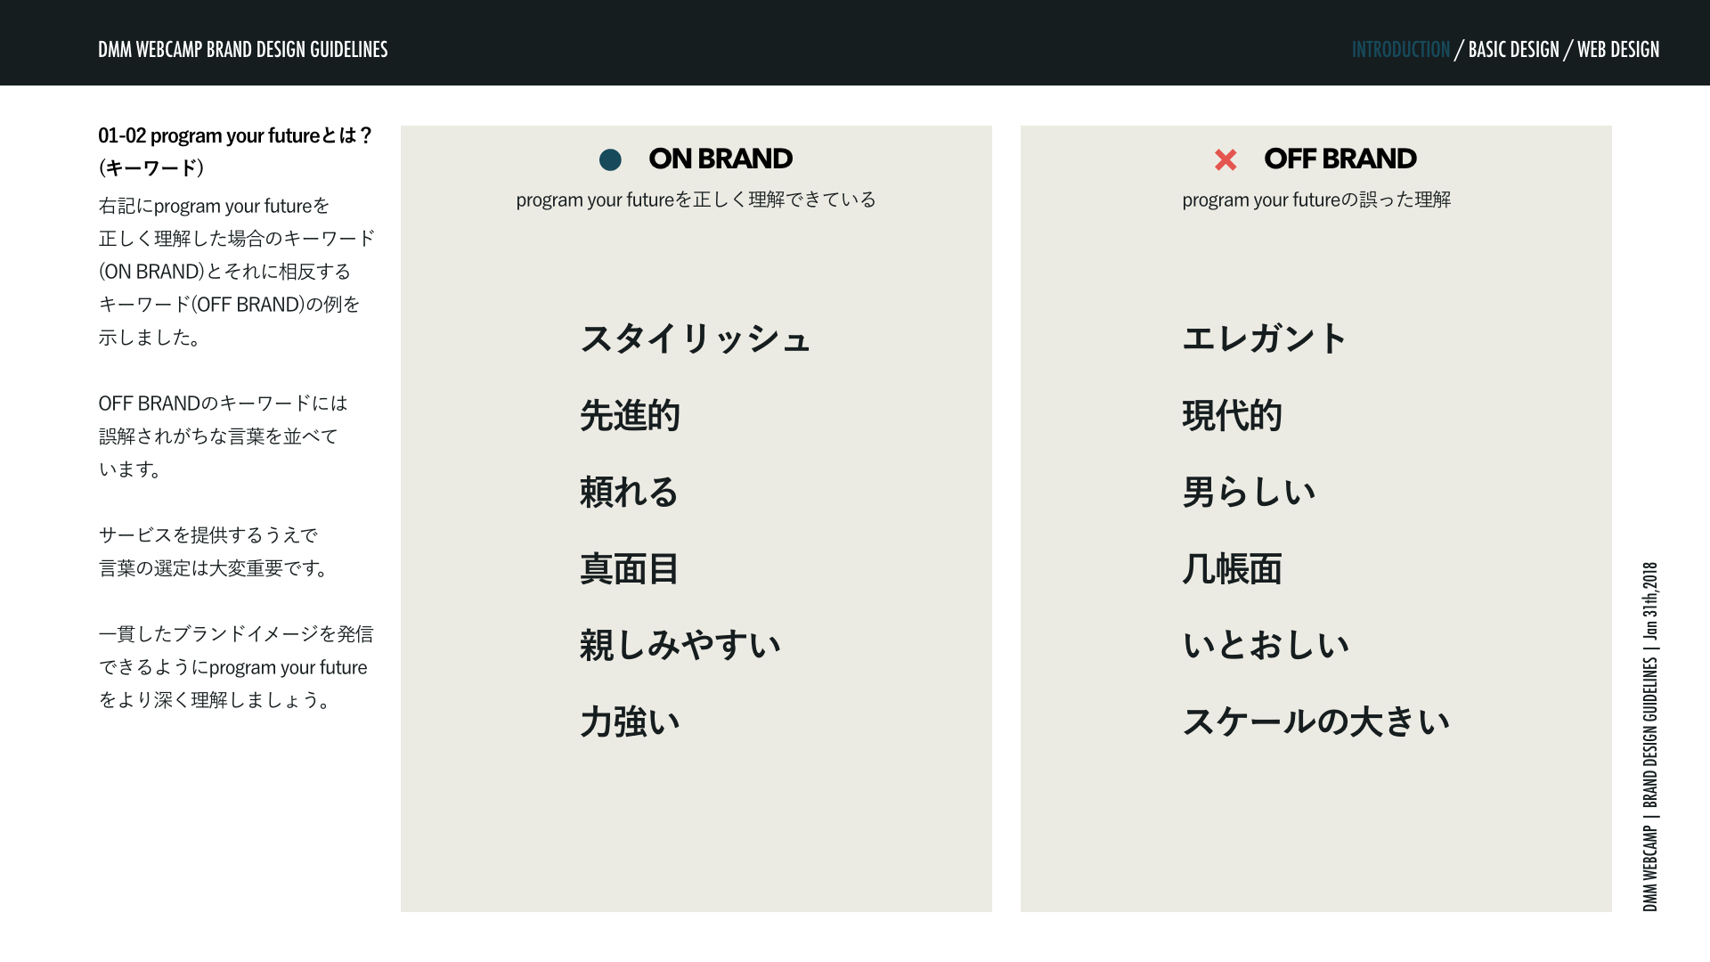Click the keyword 頼れる
The image size is (1710, 962).
[x=629, y=492]
